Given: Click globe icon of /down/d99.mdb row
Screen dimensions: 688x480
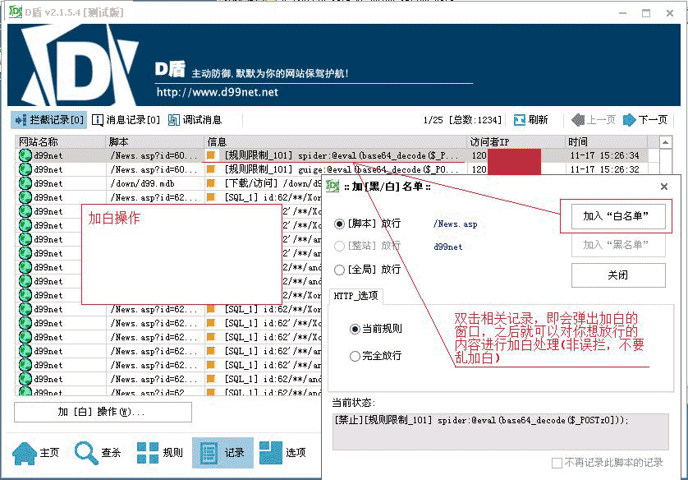Looking at the screenshot, I should 25,183.
